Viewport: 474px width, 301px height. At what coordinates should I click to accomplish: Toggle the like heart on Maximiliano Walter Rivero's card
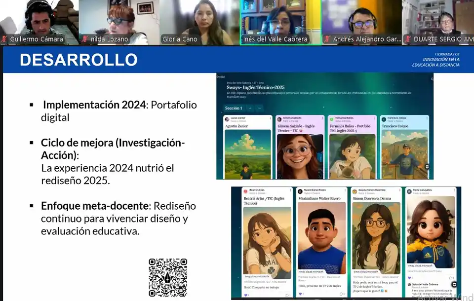click(301, 295)
